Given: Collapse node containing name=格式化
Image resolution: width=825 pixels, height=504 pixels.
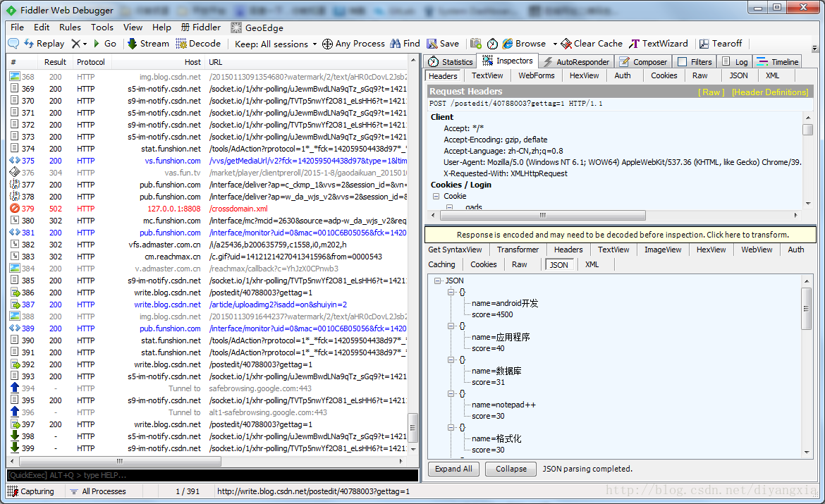Looking at the screenshot, I should point(451,427).
